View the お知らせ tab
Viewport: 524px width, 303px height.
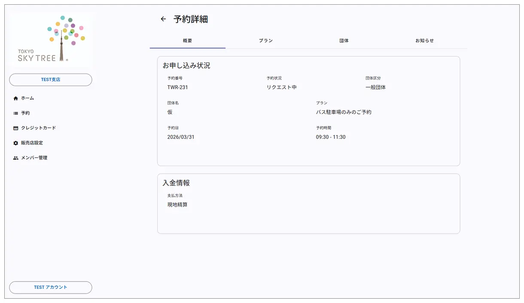[x=424, y=40]
